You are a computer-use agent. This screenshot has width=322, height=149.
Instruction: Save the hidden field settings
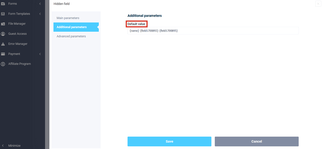tap(169, 141)
